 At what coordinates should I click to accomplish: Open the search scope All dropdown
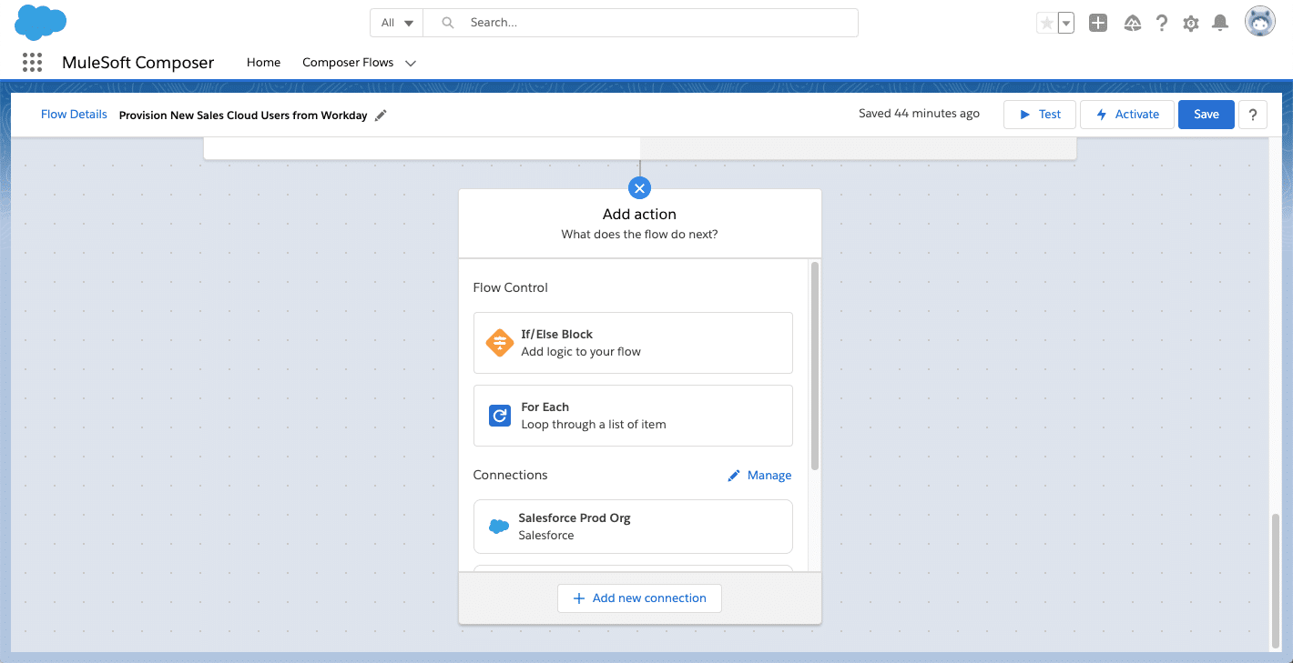click(x=396, y=22)
